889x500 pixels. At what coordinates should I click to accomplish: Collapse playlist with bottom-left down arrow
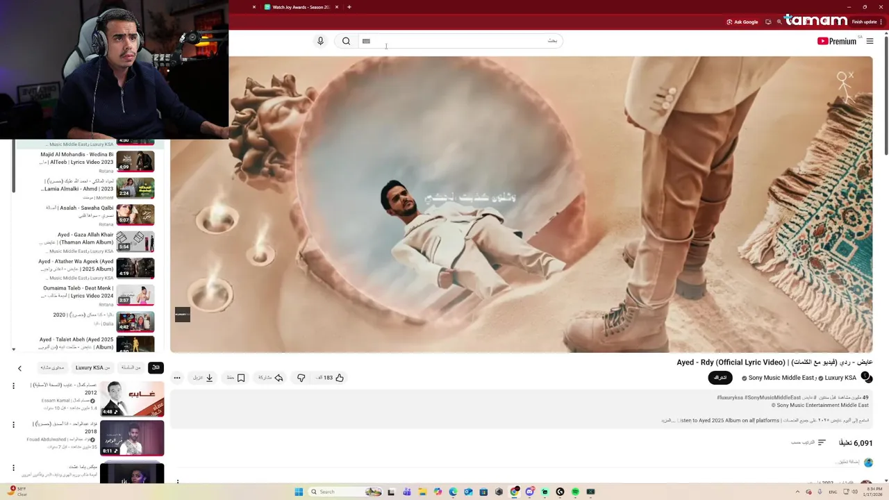pos(13,349)
